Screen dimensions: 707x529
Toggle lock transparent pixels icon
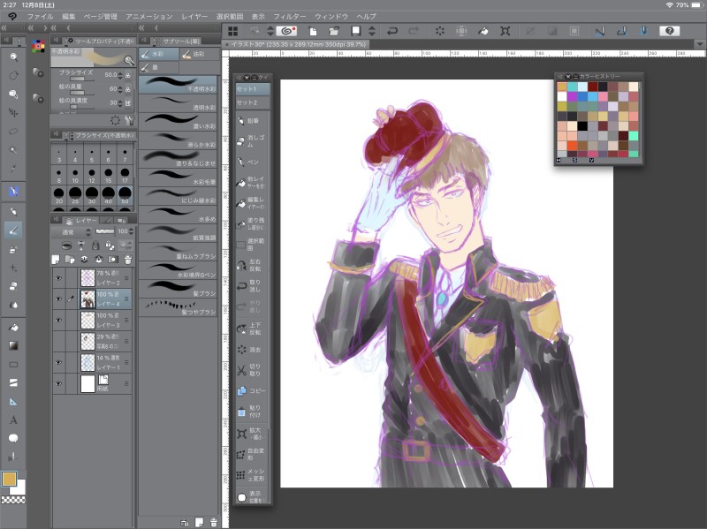[x=110, y=246]
